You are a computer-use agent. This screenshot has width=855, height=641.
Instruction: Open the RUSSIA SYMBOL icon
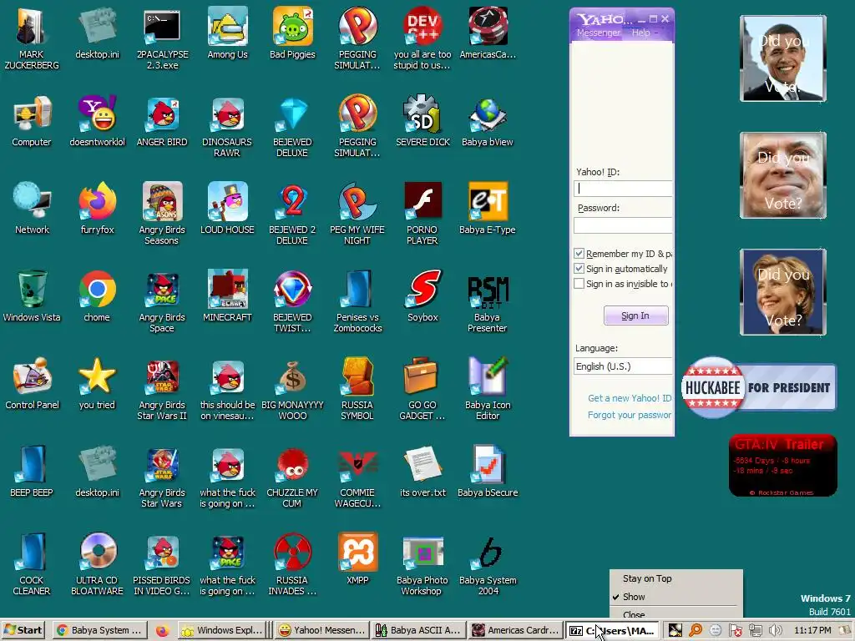pyautogui.click(x=357, y=389)
